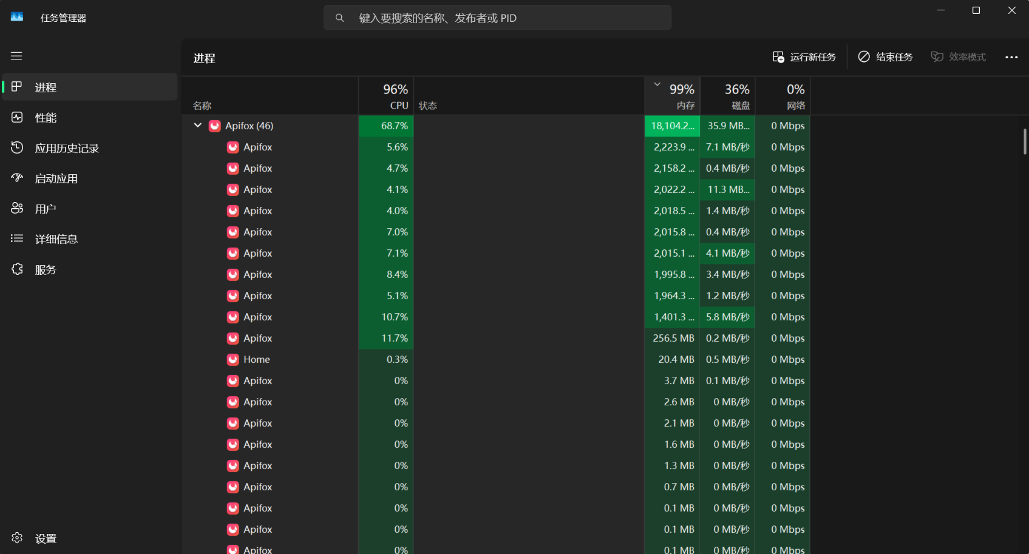Screen dimensions: 1029x554
Task: Open Settings gear in sidebar
Action: pyautogui.click(x=17, y=538)
